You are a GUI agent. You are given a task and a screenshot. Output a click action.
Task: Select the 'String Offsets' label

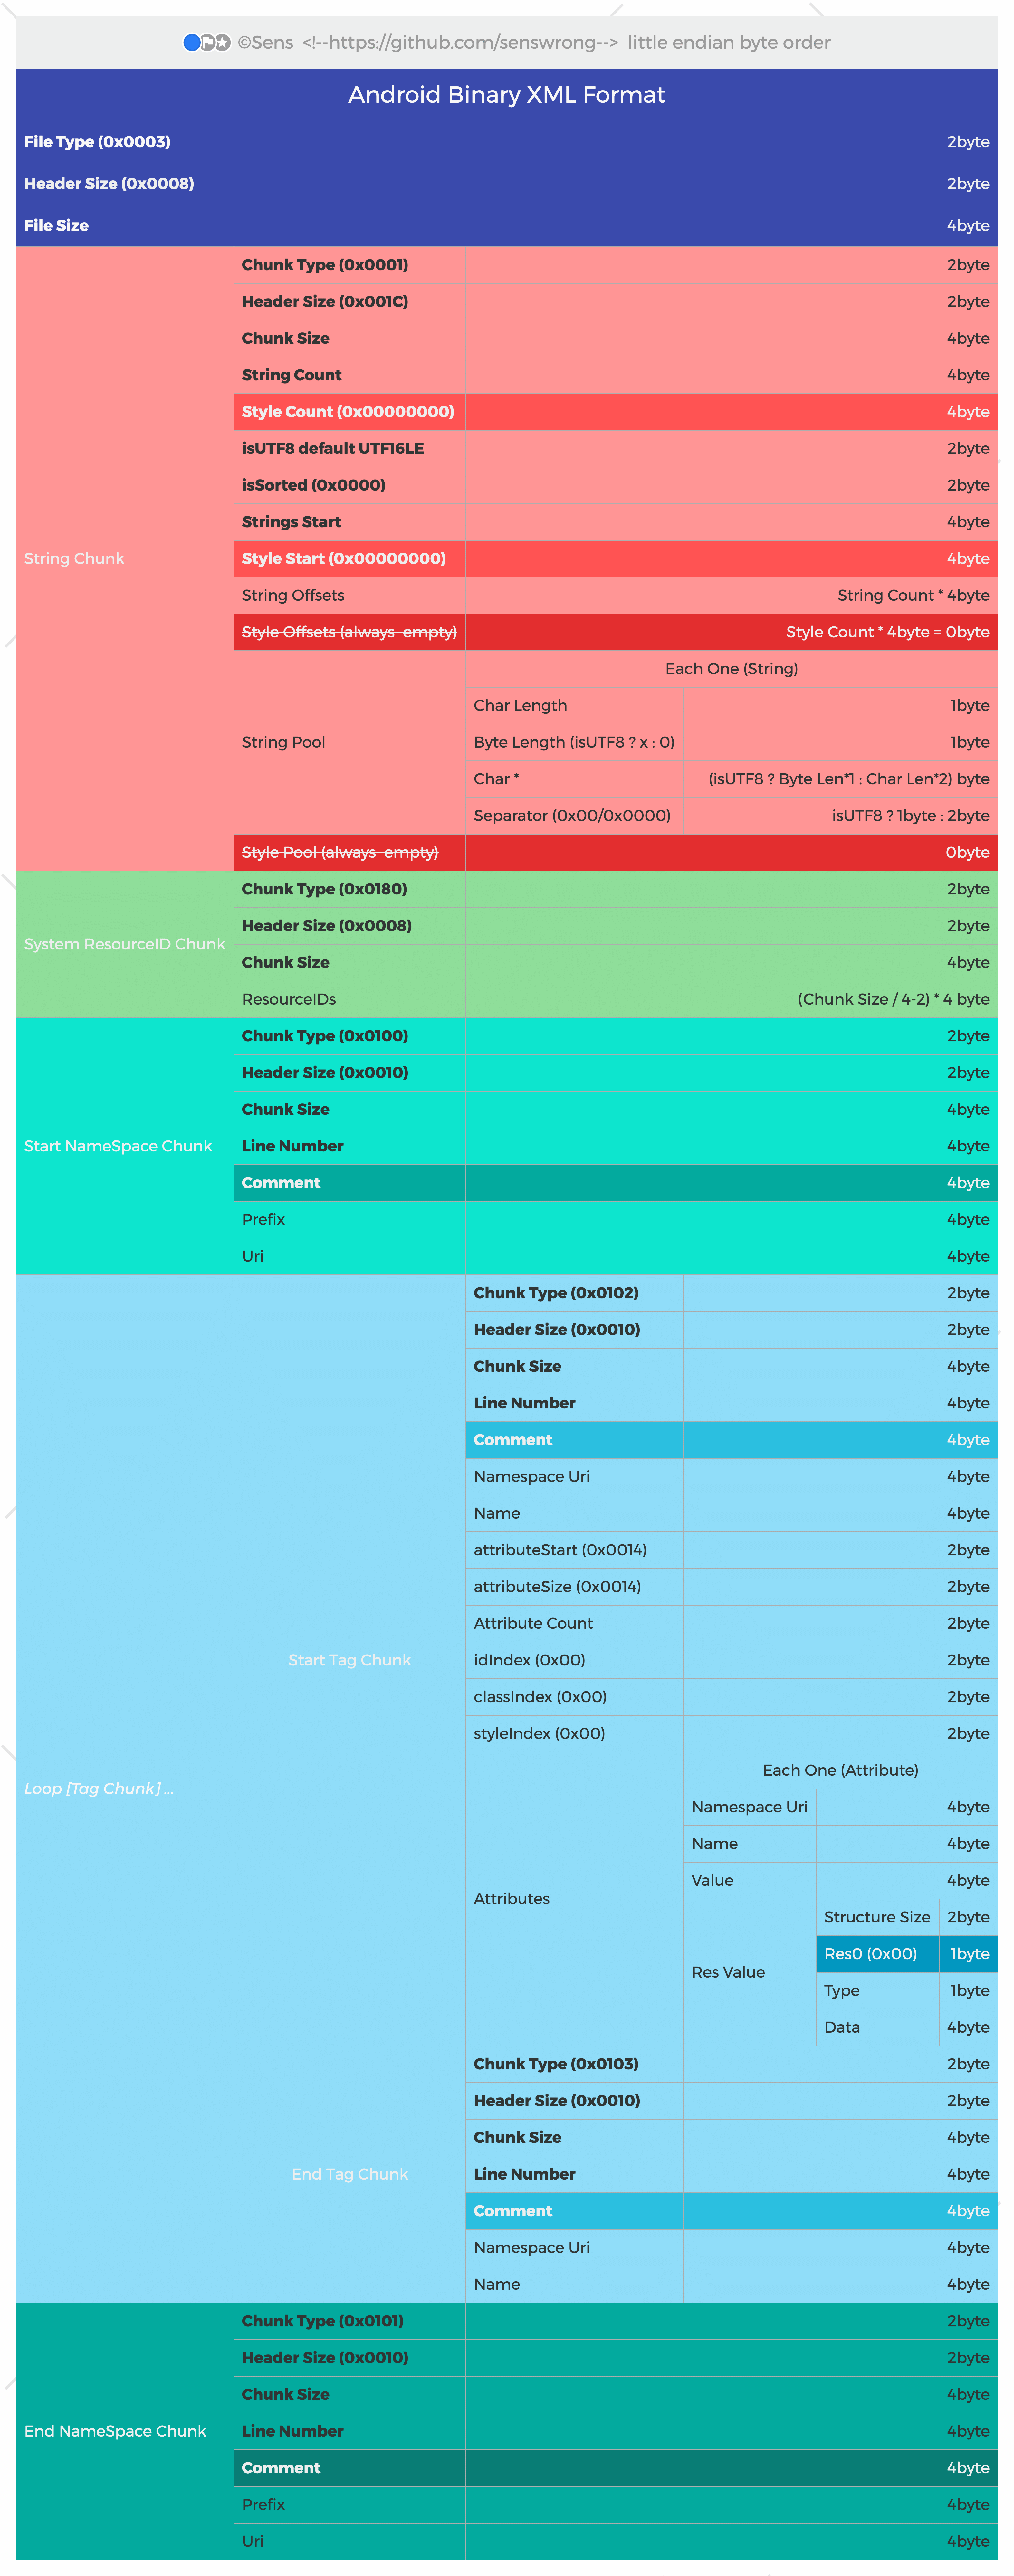coord(293,596)
